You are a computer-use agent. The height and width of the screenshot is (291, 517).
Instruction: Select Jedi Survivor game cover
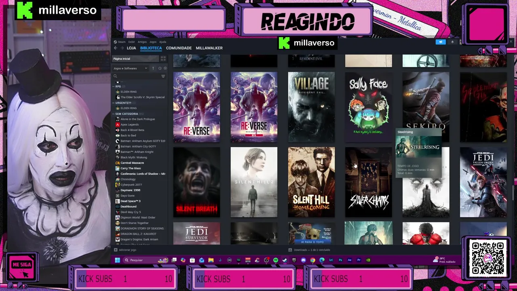[x=197, y=233]
